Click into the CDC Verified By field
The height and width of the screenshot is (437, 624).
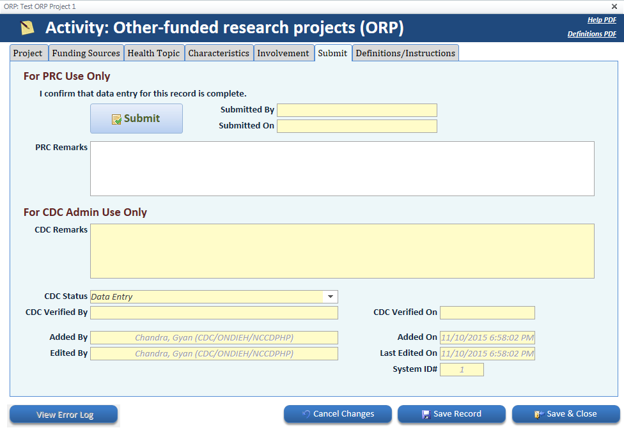click(214, 312)
